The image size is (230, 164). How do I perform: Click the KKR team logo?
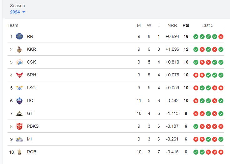[x=19, y=49]
